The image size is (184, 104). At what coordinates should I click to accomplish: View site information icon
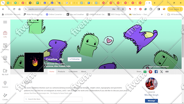click(x=26, y=9)
